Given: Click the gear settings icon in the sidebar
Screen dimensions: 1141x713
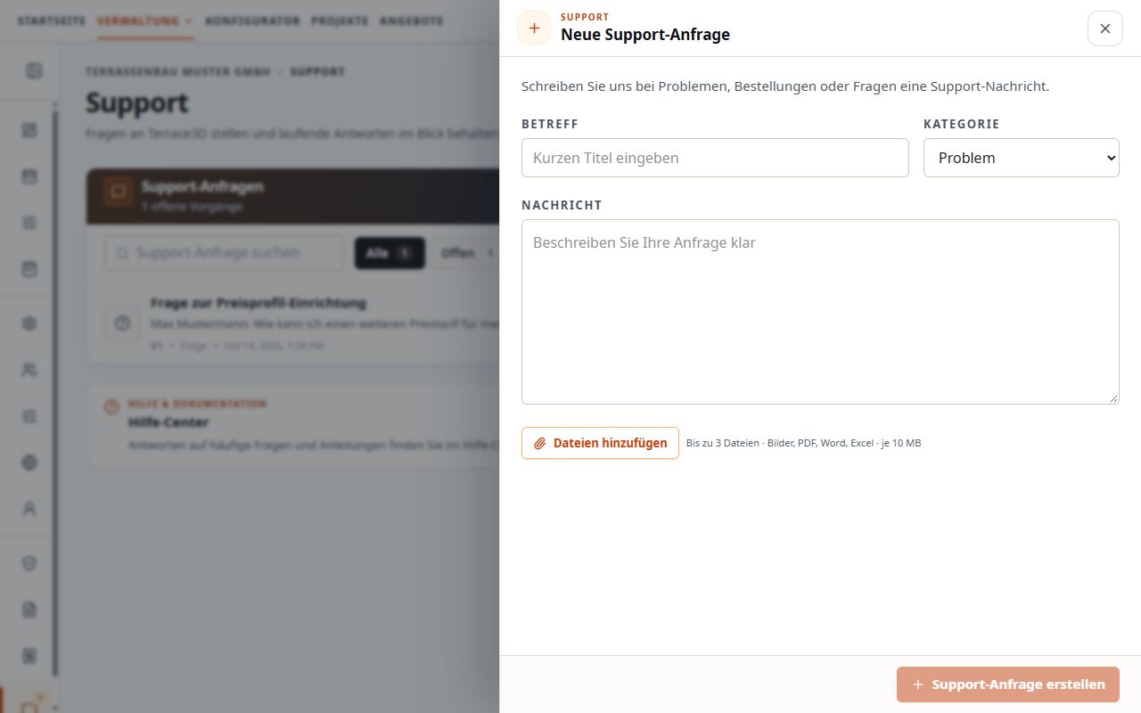Looking at the screenshot, I should 29,324.
